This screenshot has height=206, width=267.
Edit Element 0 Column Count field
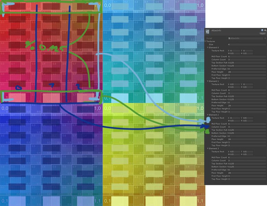pos(247,59)
